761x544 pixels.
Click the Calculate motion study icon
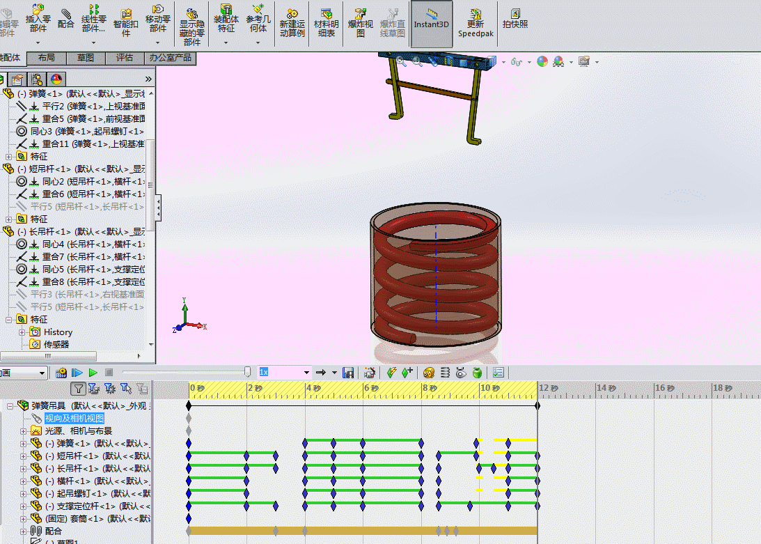(61, 373)
